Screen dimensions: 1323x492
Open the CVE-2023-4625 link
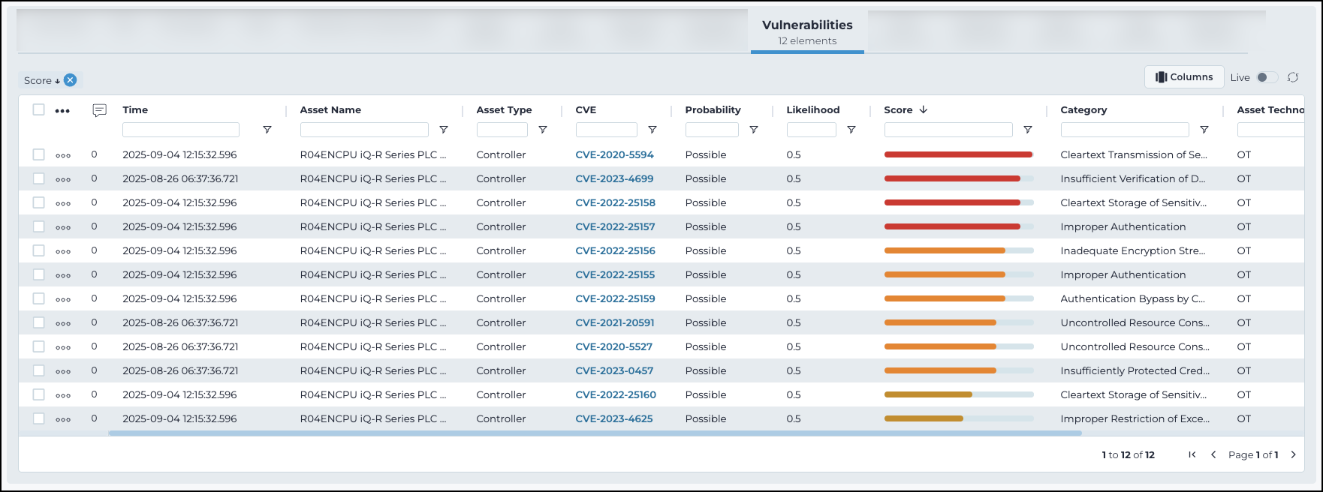coord(613,418)
